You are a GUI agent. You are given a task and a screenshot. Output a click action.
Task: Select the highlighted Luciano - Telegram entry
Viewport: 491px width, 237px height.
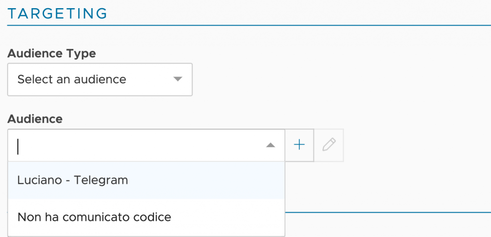click(x=146, y=180)
